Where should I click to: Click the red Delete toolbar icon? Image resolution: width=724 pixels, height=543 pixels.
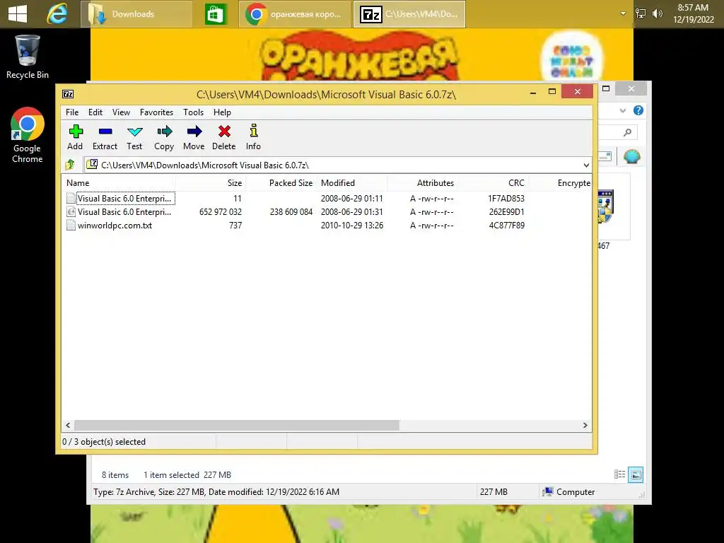[224, 137]
